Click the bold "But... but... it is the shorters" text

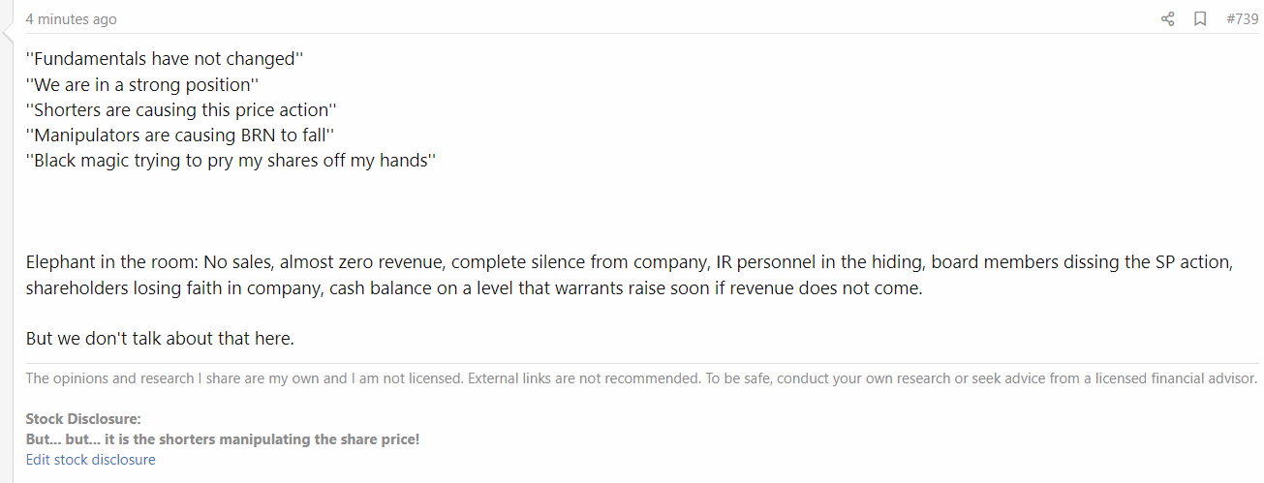[x=223, y=439]
